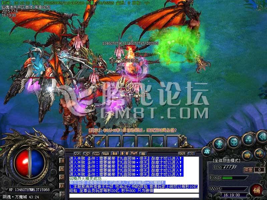Click the map coordinates 43:24
Viewport: 267px width, 200px height.
click(34, 197)
